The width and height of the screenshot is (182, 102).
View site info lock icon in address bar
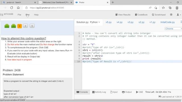26,8
